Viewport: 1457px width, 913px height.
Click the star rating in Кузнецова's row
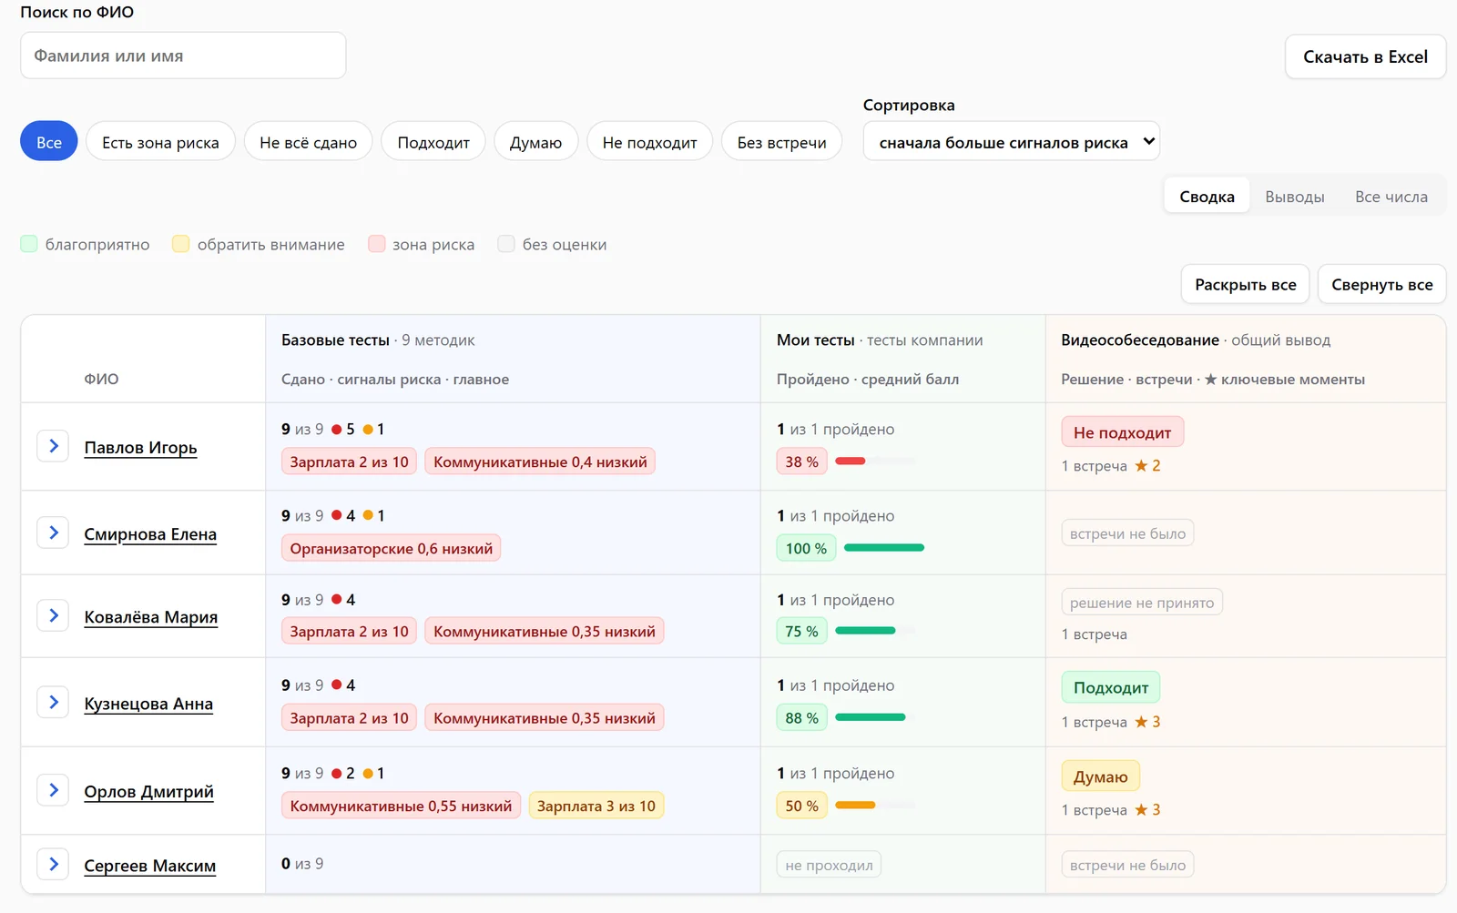[x=1147, y=721]
